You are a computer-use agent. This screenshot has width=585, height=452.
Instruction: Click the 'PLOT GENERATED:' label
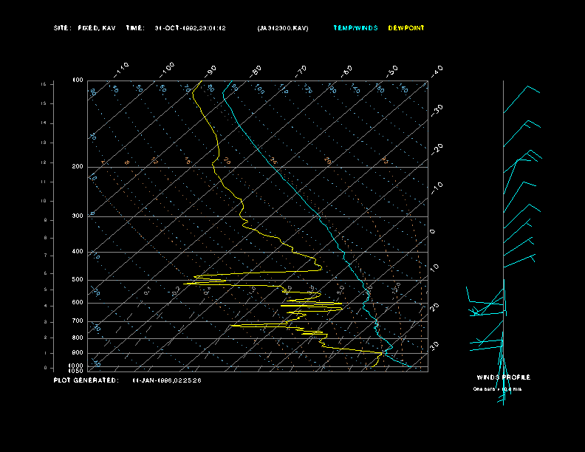pyautogui.click(x=86, y=380)
